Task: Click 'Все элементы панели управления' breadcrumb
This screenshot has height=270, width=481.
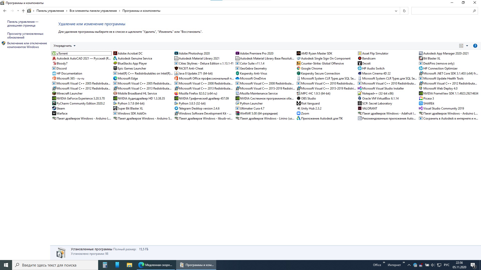Action: (x=93, y=11)
